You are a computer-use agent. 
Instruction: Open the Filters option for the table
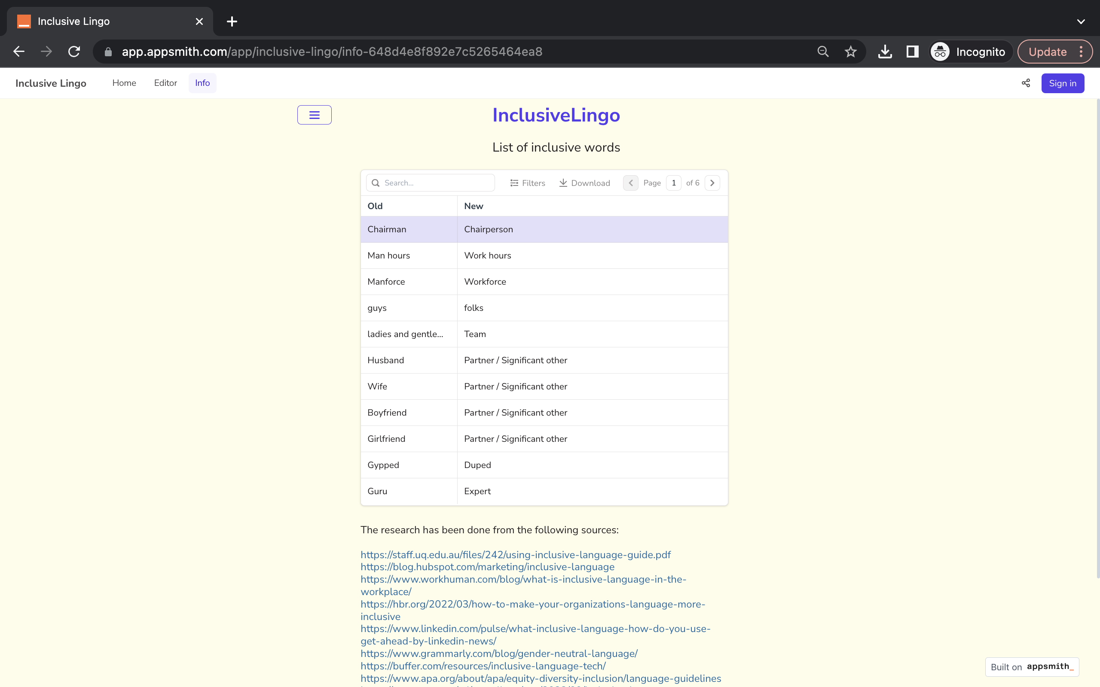tap(527, 182)
